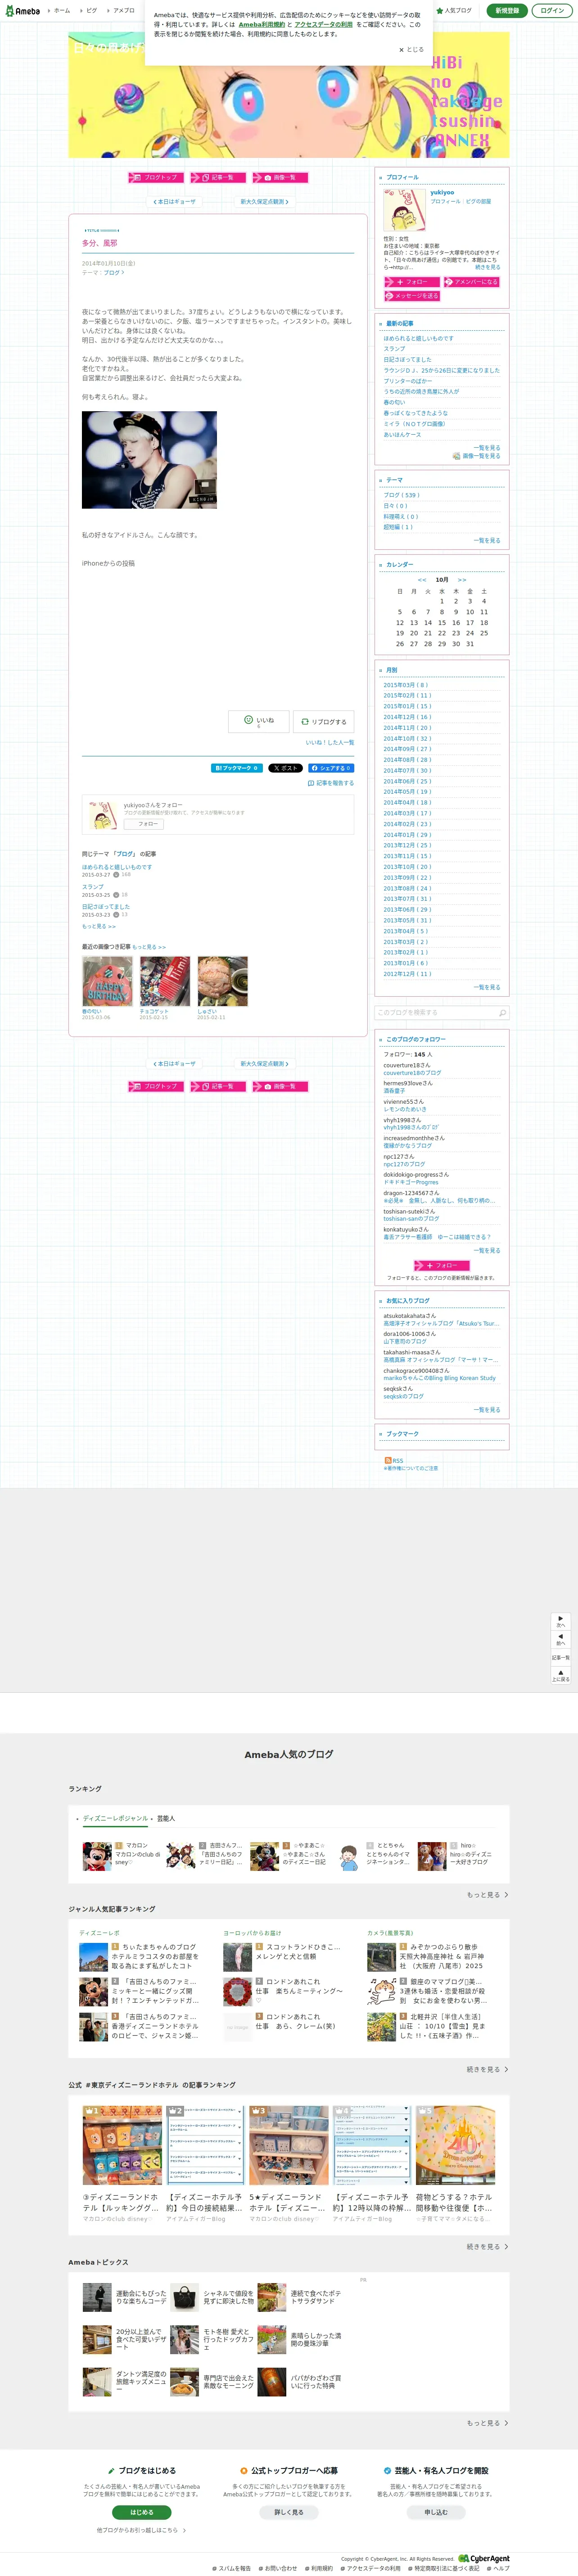The height and width of the screenshot is (2576, 578).
Task: Click the green 新規登録 button
Action: tap(507, 11)
